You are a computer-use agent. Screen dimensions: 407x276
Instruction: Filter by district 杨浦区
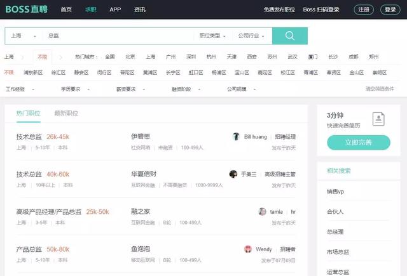tap(219, 72)
